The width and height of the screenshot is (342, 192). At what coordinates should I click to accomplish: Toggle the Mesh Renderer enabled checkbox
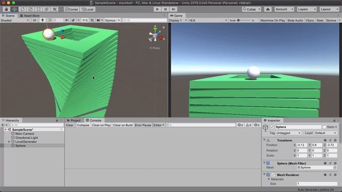(273, 175)
